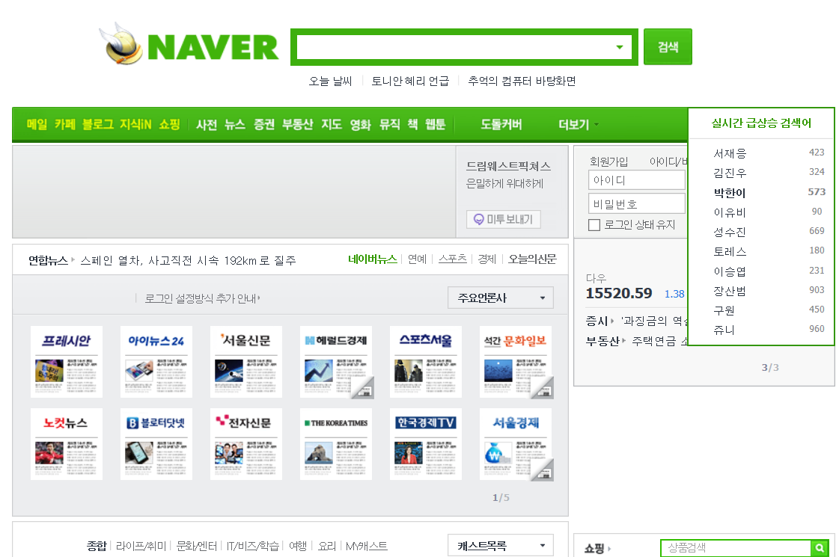This screenshot has height=557, width=839.
Task: Click the paper icon on 문화일보 card
Action: coord(543,390)
